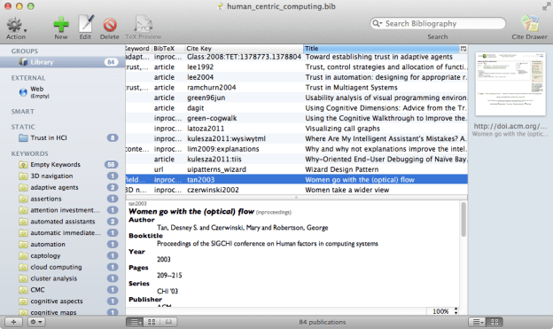Select the attention investment keyword folder
Viewport: 553px width, 329px height.
point(62,210)
